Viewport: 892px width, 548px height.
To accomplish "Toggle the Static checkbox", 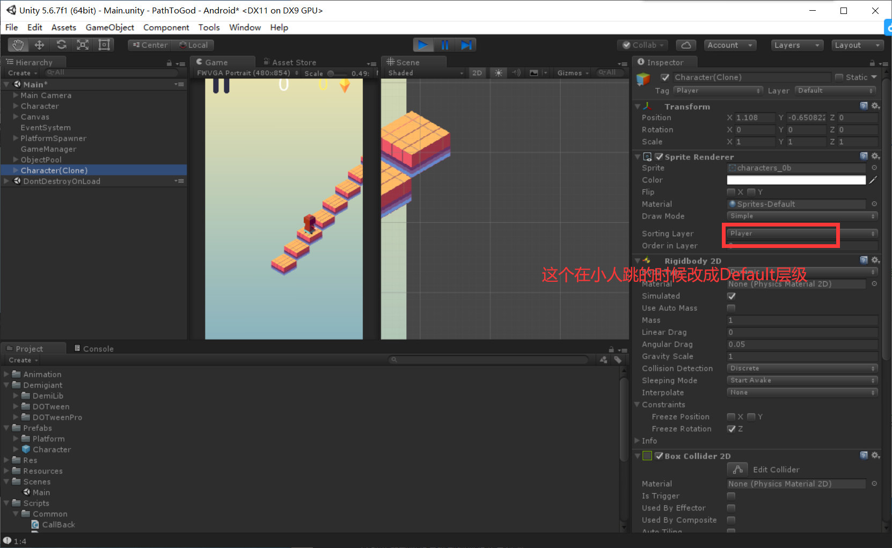I will 839,77.
